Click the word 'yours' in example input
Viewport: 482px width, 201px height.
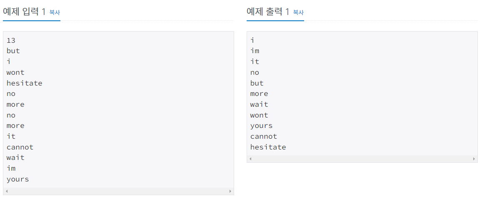(x=18, y=179)
